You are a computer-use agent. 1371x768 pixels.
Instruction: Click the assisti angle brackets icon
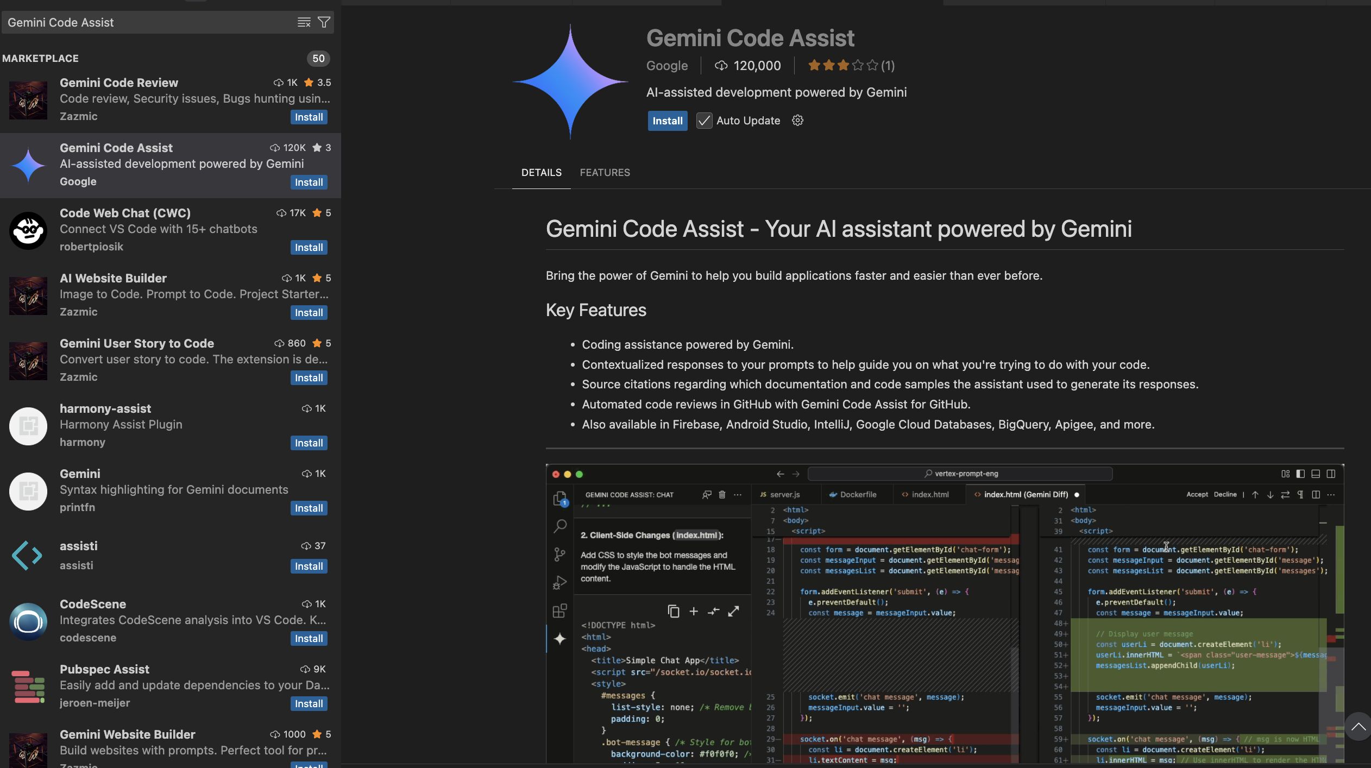pos(27,556)
